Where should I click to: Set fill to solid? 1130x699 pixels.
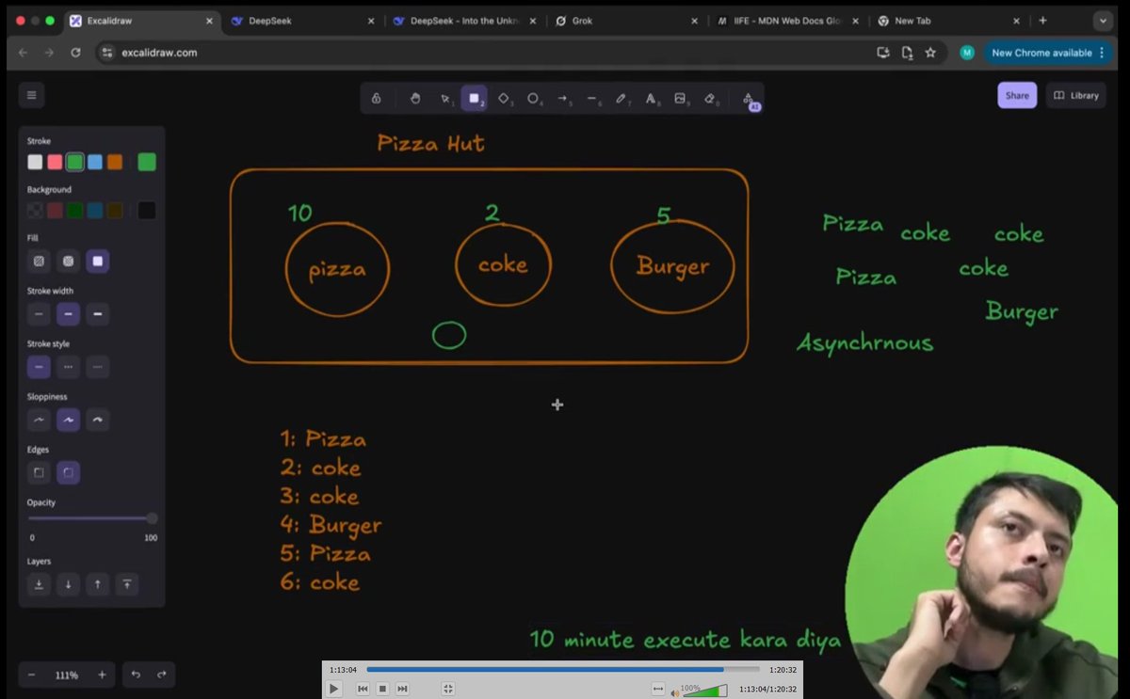pos(98,261)
